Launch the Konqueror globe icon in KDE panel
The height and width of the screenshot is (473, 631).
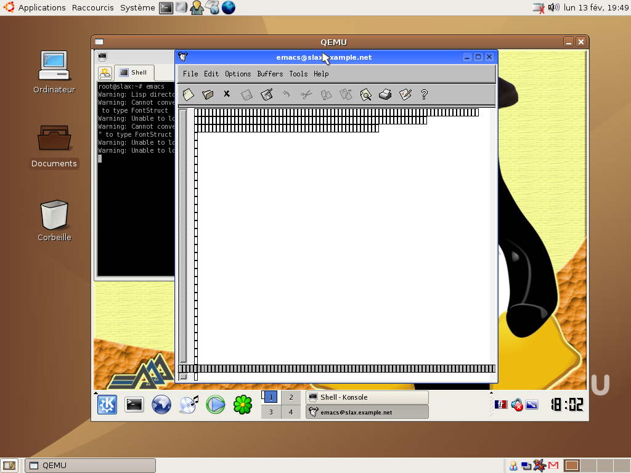pos(161,405)
